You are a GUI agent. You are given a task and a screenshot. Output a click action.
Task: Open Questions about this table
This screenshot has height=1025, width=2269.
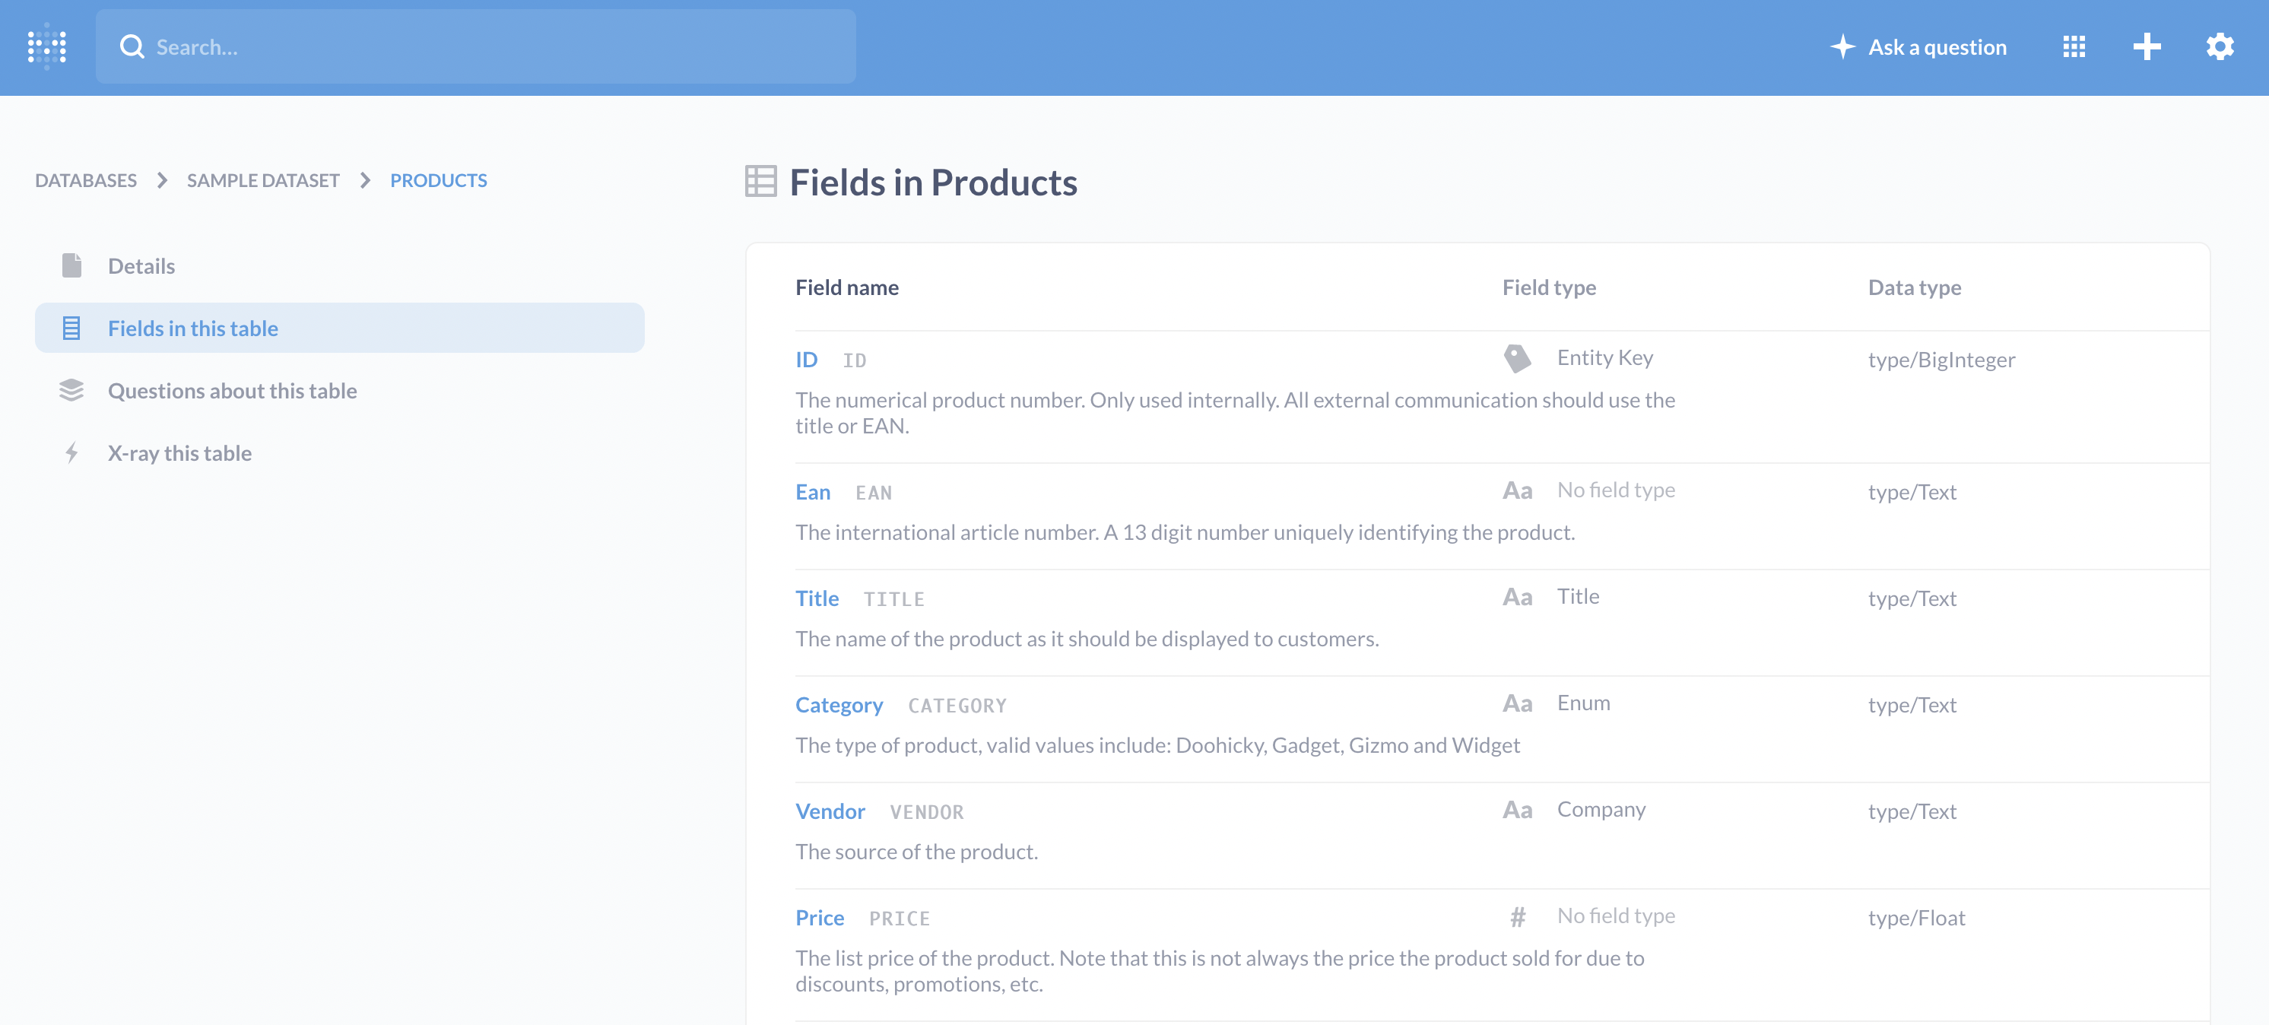[x=232, y=391]
